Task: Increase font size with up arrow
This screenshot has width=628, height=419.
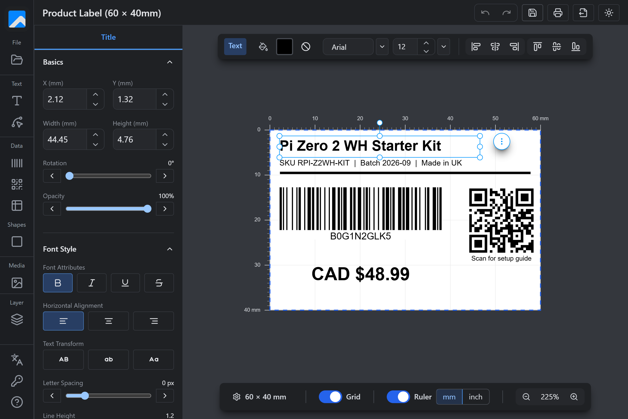Action: 426,43
